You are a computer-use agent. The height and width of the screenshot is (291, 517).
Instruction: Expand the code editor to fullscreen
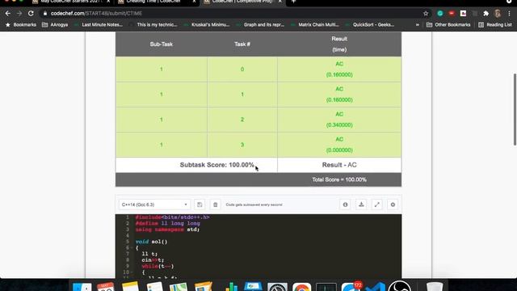(377, 205)
